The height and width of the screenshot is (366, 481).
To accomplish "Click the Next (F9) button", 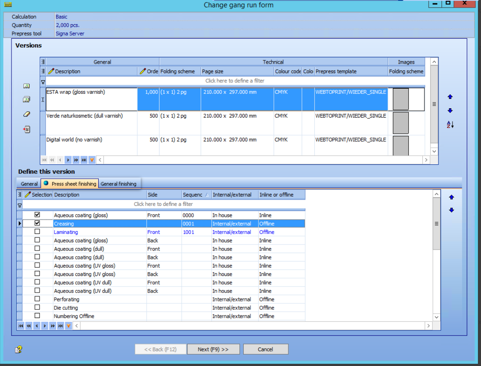I will (213, 349).
